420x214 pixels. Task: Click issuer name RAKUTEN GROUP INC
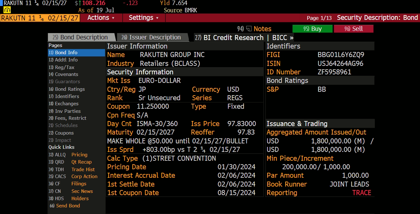[172, 55]
